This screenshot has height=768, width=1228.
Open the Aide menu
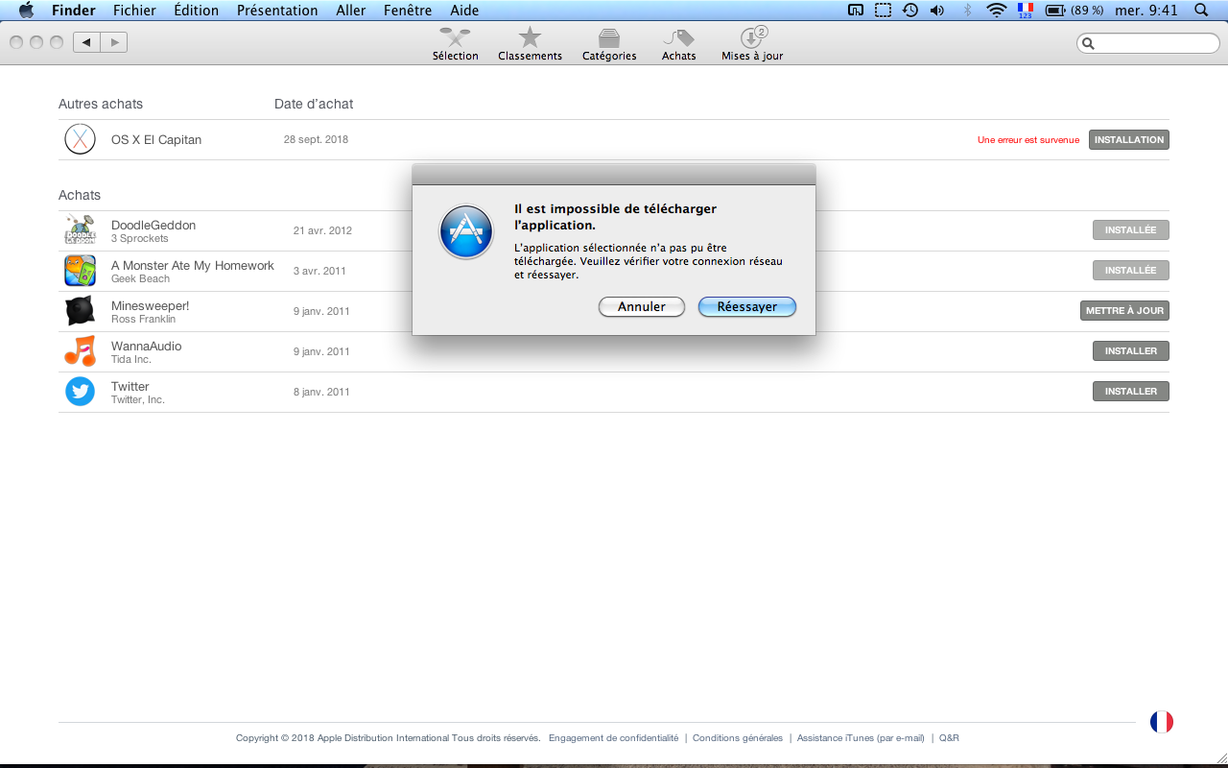(464, 11)
